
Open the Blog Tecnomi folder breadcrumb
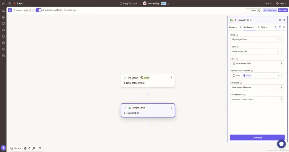tap(129, 3)
